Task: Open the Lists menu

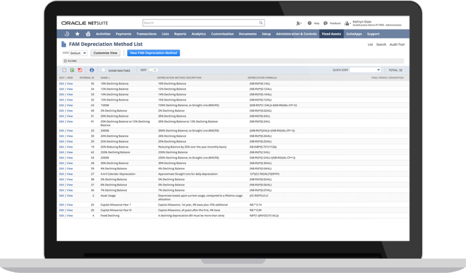Action: coord(165,34)
